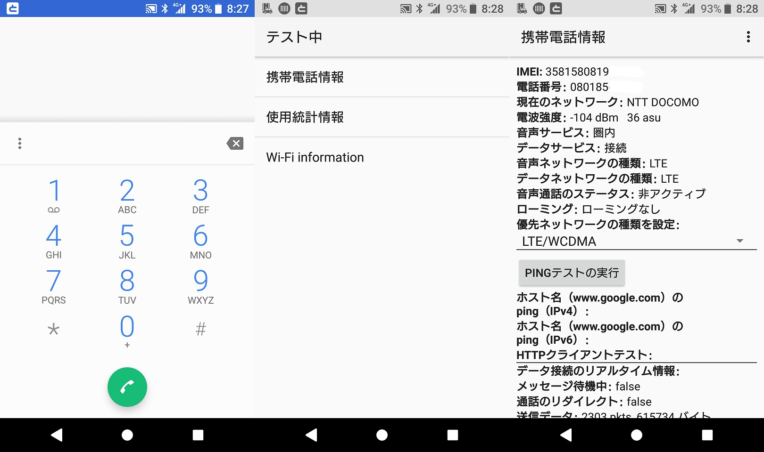This screenshot has height=452, width=764.
Task: Dial digit 8 labeled TUV
Action: click(x=127, y=286)
